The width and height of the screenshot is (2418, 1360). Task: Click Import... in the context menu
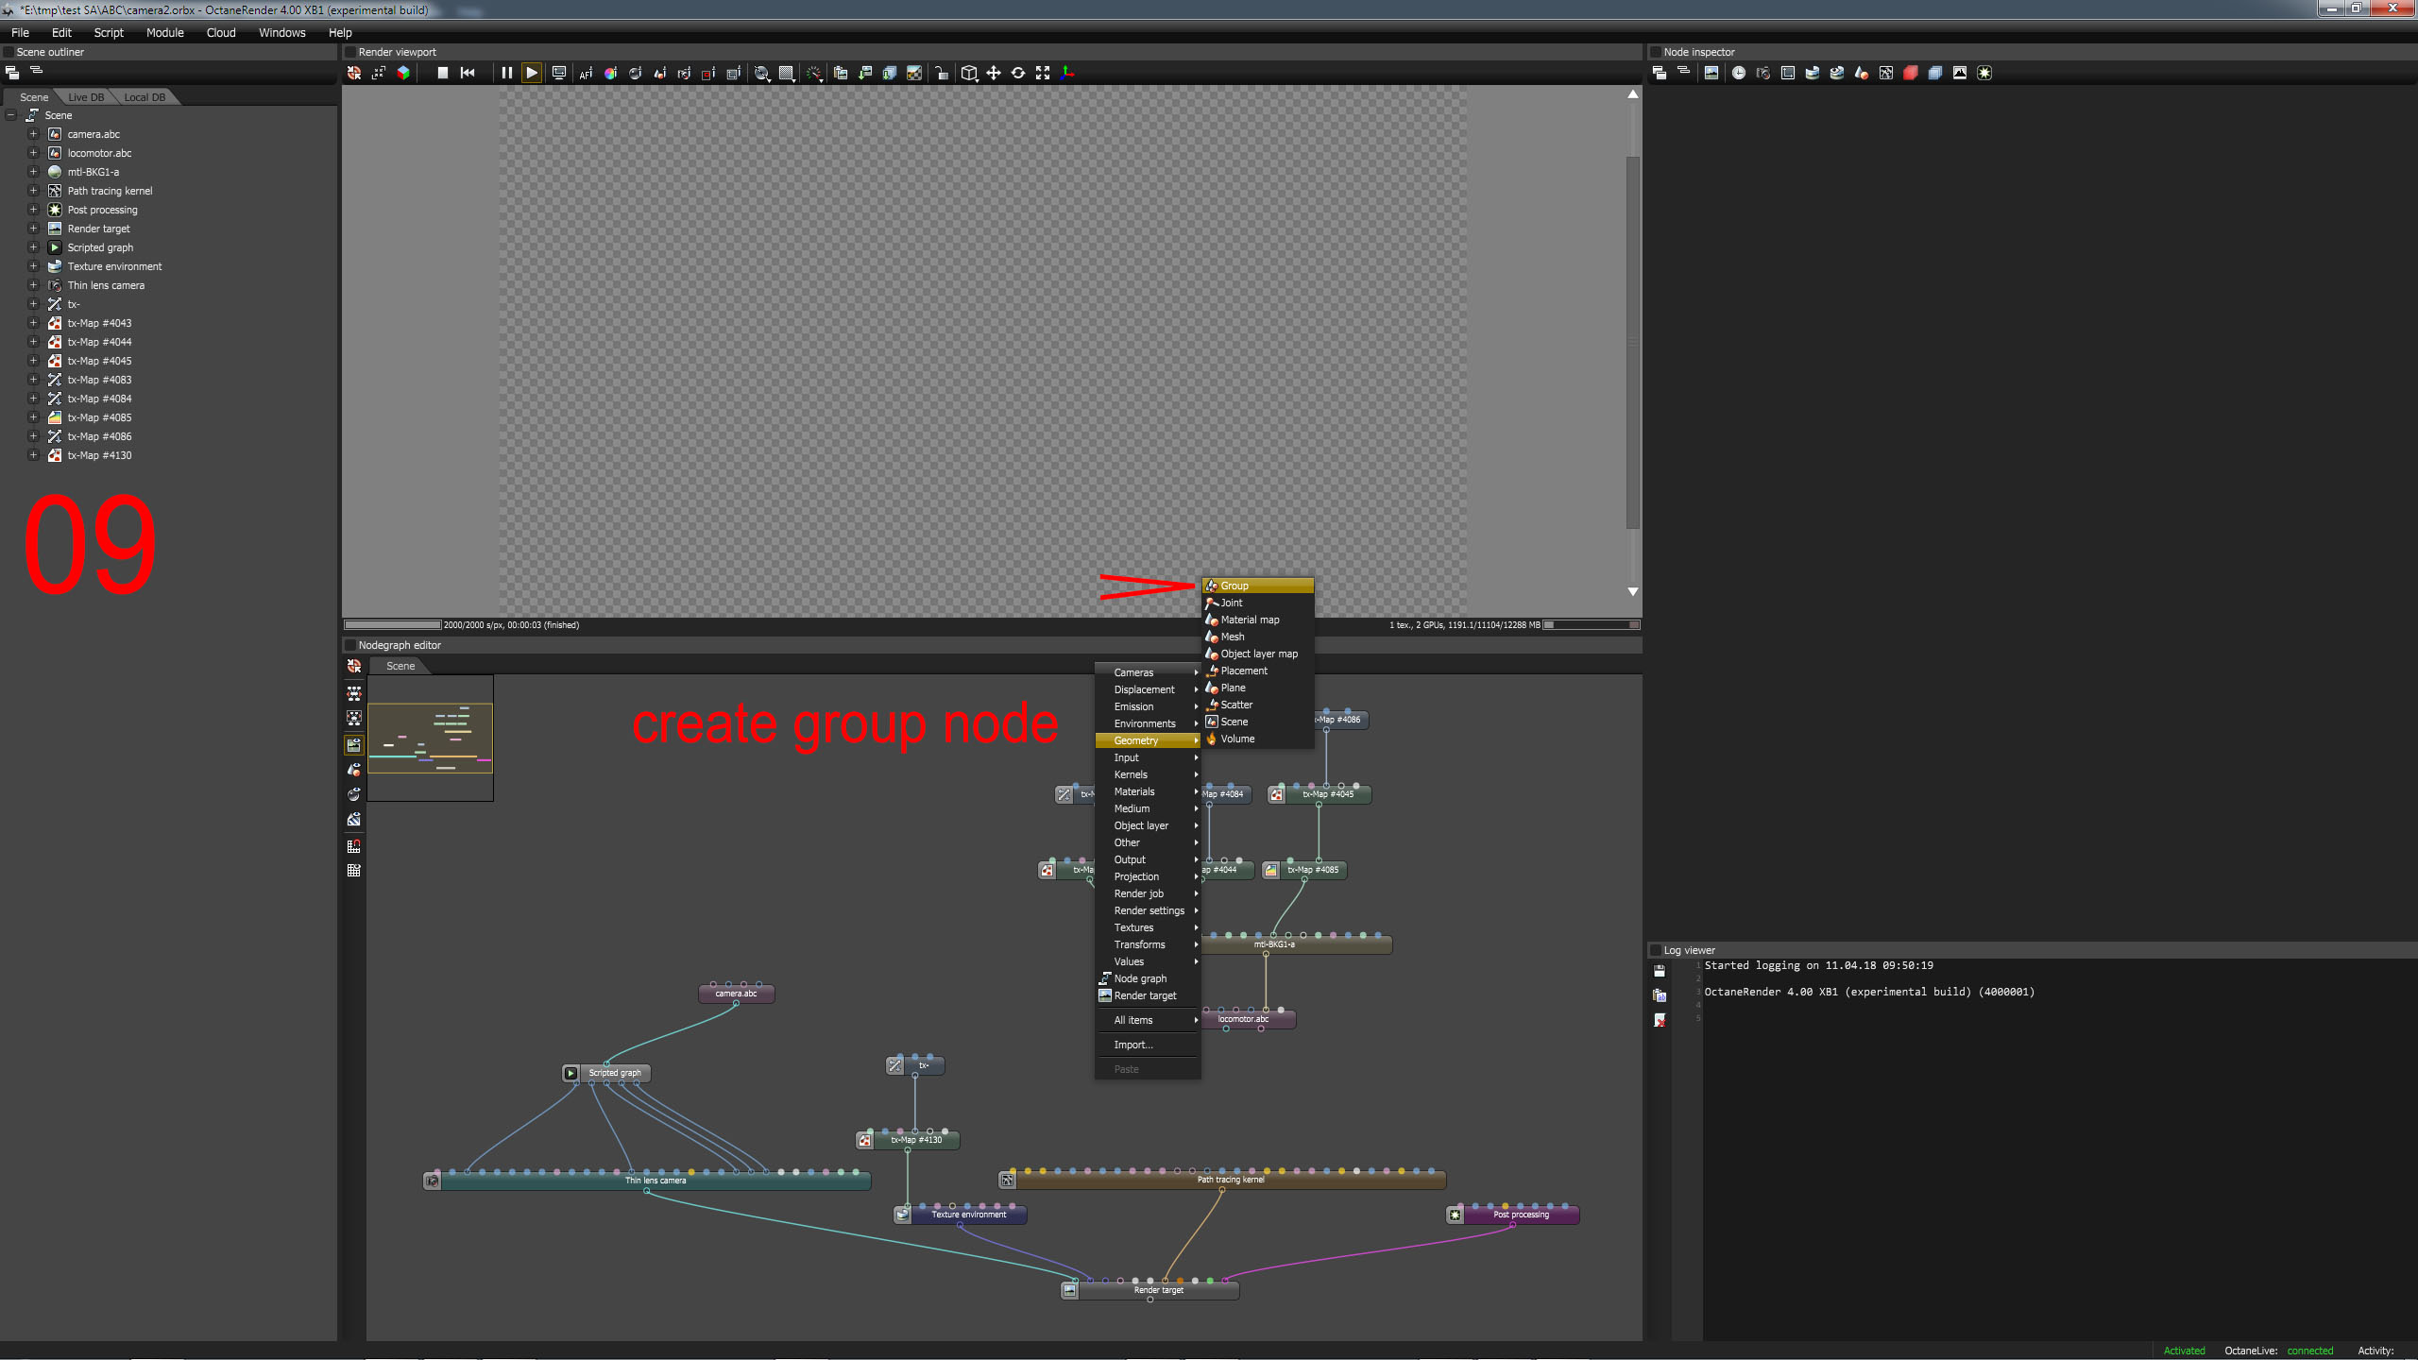[1132, 1045]
